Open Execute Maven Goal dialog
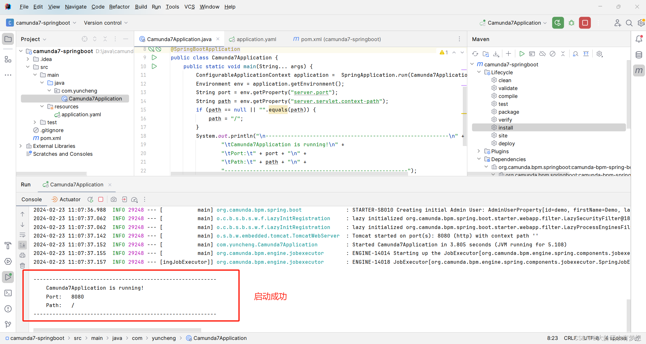The image size is (646, 344). click(x=532, y=54)
